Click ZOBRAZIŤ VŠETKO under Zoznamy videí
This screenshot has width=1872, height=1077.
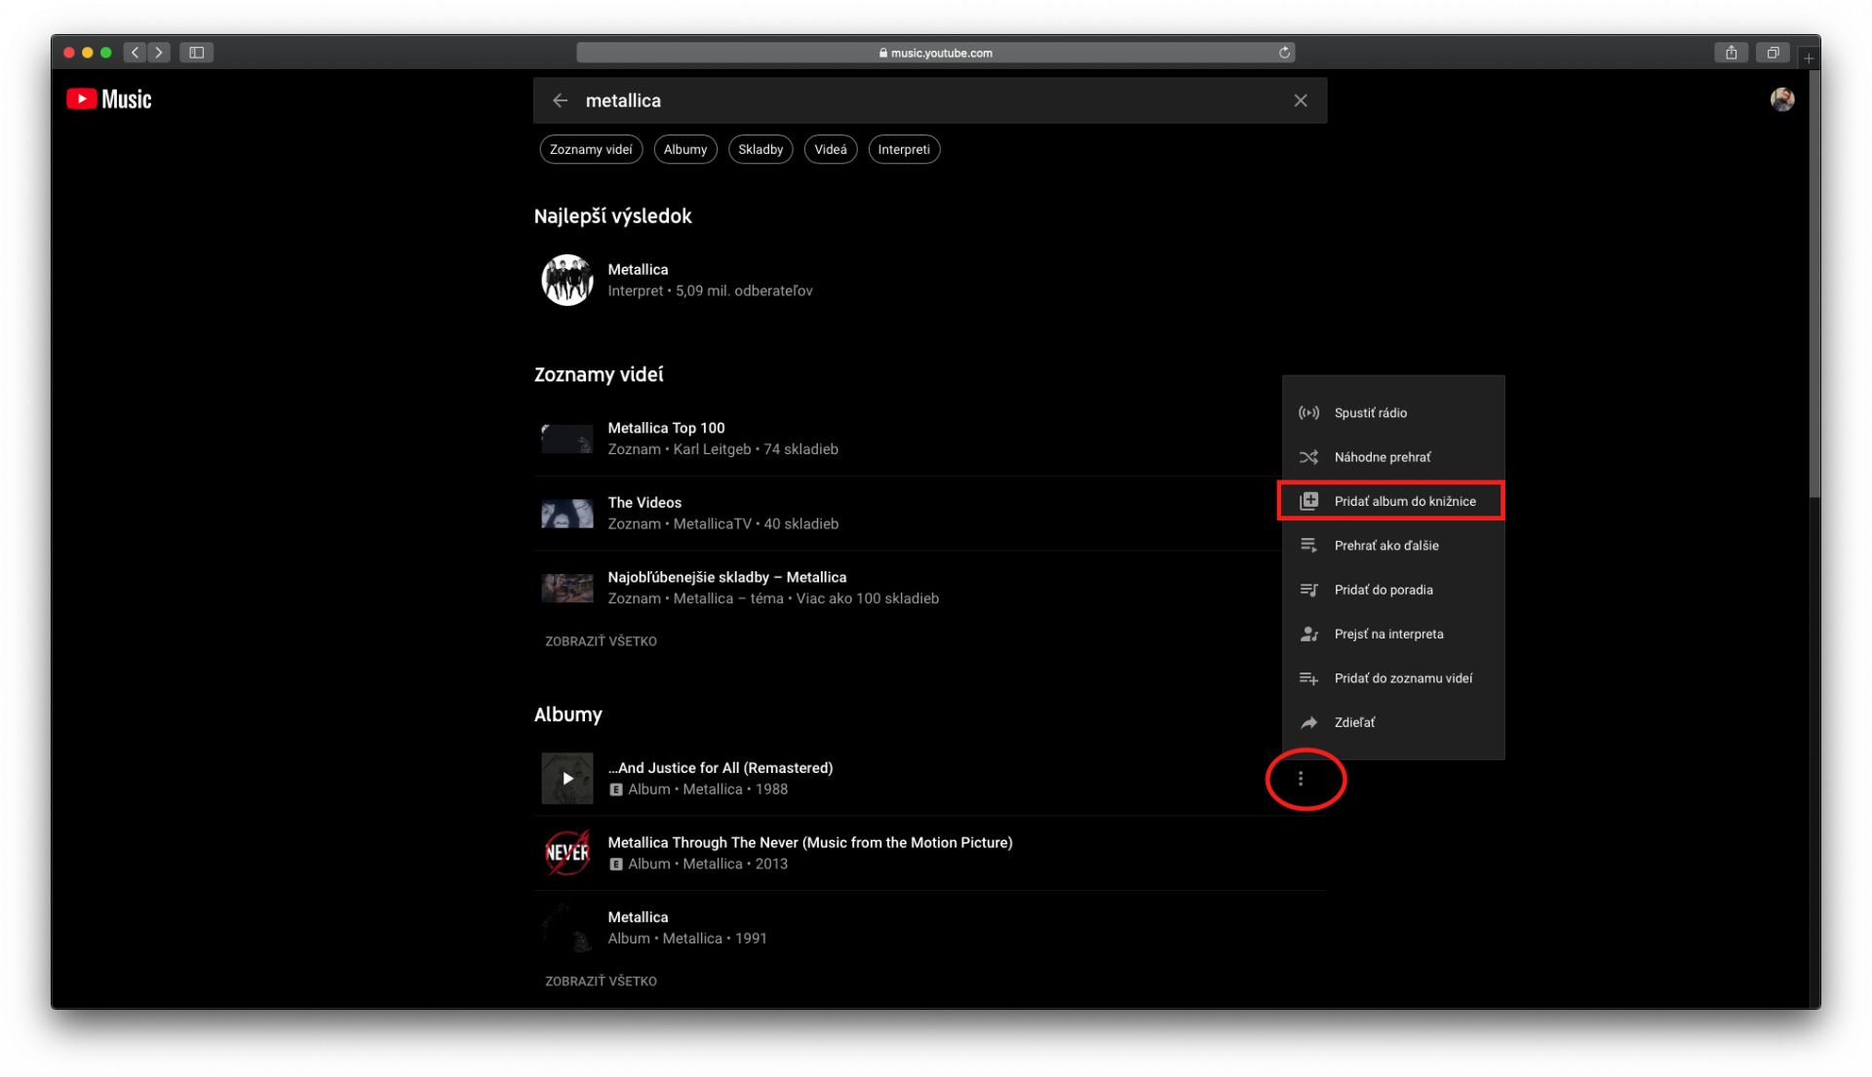point(601,641)
